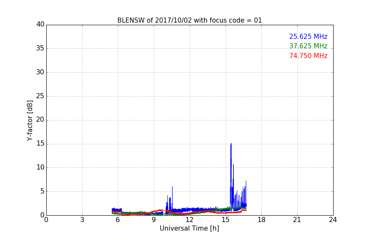This screenshot has width=370, height=246.
Task: Click the x-axis tick label "12"
Action: (189, 220)
